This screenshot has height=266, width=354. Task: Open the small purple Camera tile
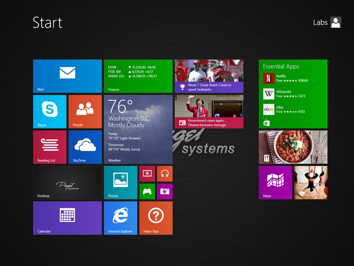[x=165, y=192]
